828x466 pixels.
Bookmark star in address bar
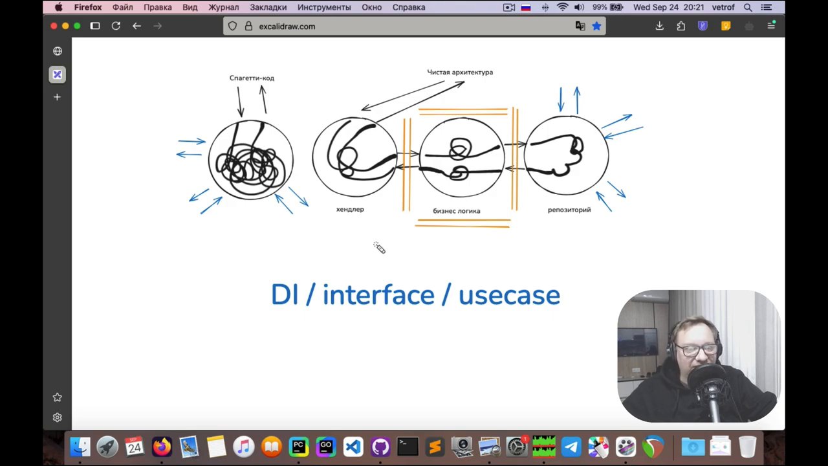point(596,26)
